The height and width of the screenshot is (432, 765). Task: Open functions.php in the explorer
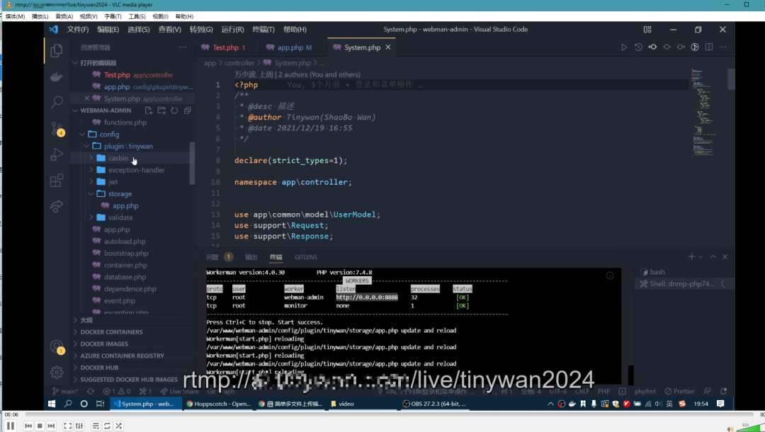(125, 123)
